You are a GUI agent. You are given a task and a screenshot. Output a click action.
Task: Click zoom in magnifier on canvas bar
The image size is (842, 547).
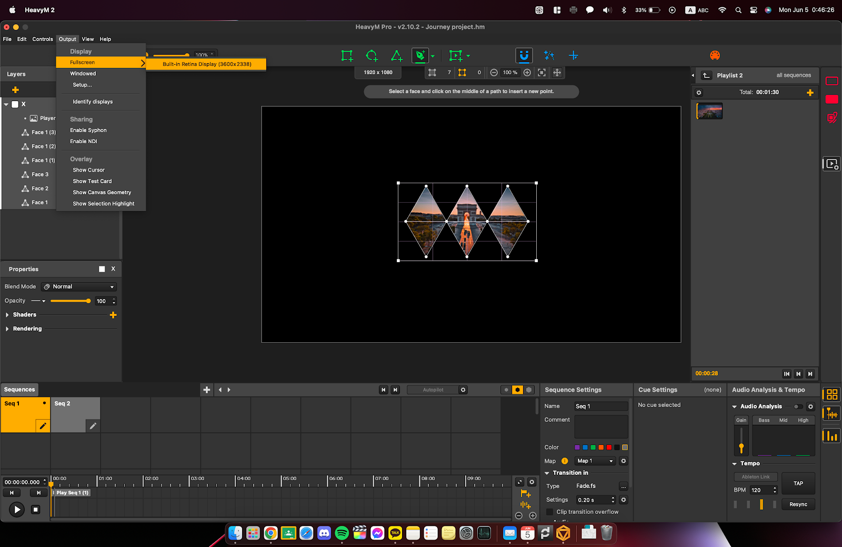(x=527, y=73)
